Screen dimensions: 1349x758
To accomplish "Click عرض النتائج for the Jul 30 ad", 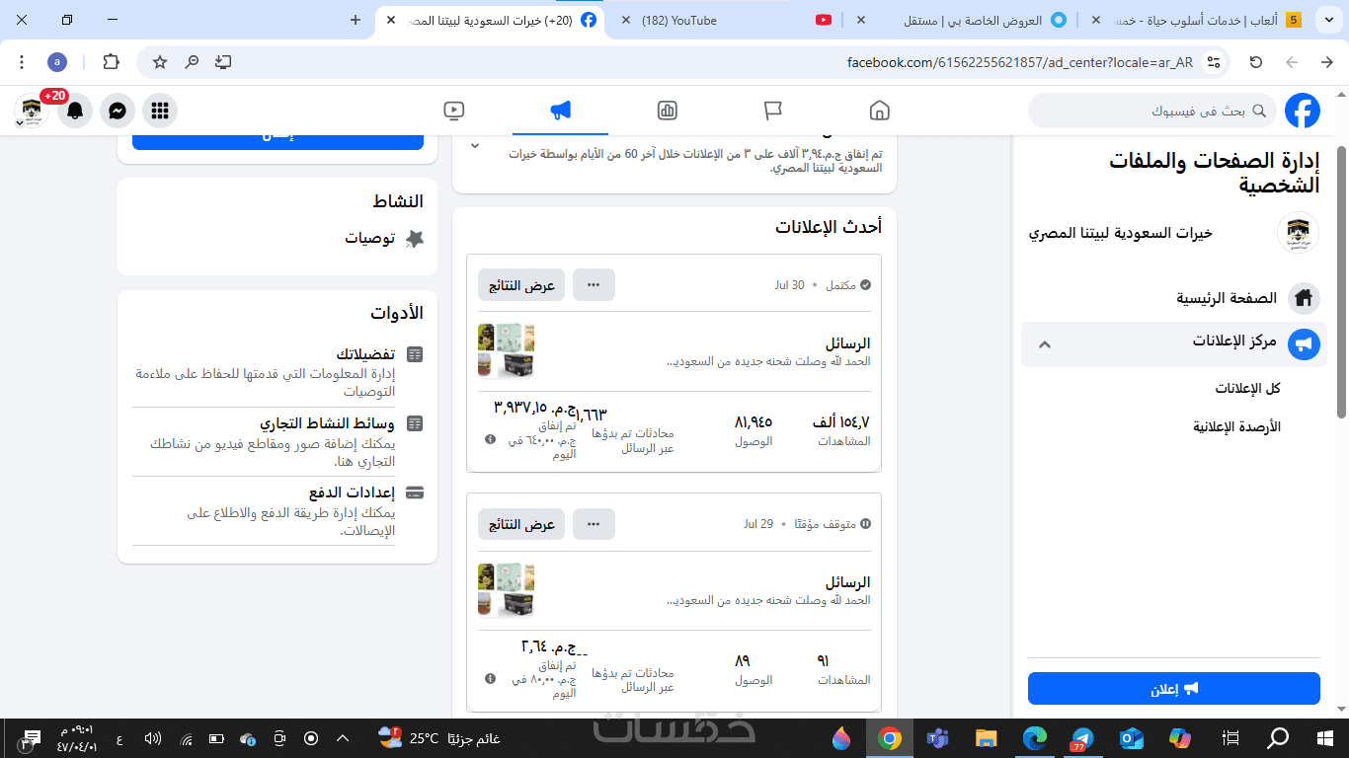I will (x=521, y=285).
